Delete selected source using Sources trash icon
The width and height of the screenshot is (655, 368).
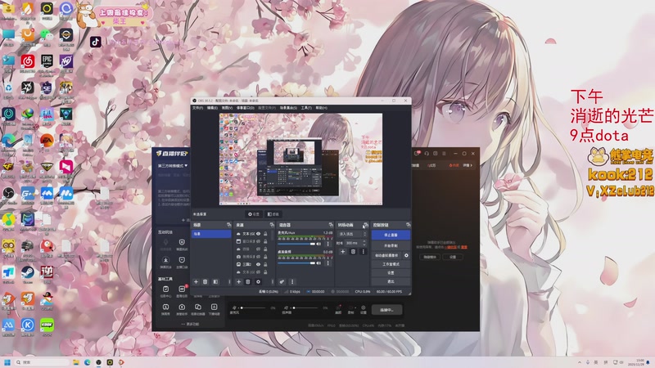point(248,281)
